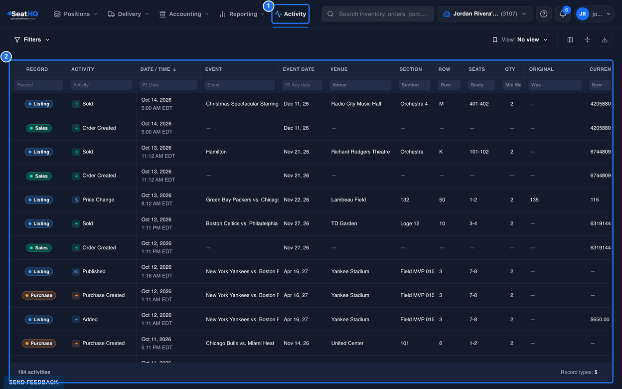
Task: Click Sales badge dated Oct 13, 2026
Action: point(39,176)
